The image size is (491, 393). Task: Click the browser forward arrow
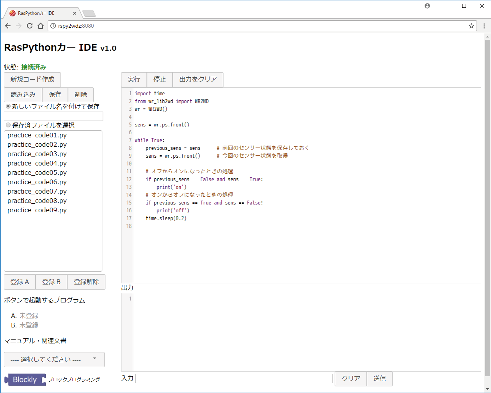coord(19,26)
